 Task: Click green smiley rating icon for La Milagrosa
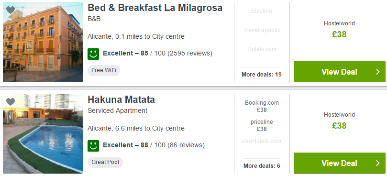pos(93,54)
